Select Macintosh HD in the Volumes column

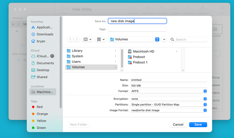pyautogui.click(x=153, y=51)
